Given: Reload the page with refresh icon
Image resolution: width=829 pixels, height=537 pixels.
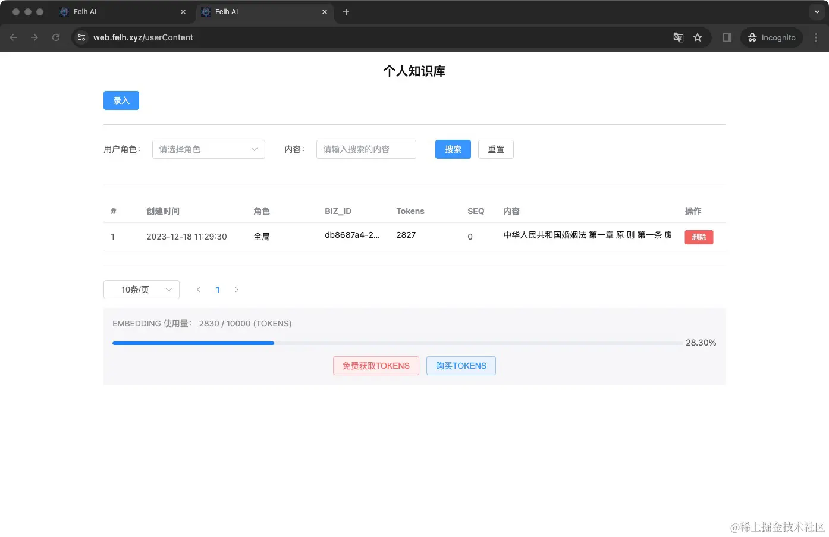Looking at the screenshot, I should (x=56, y=37).
